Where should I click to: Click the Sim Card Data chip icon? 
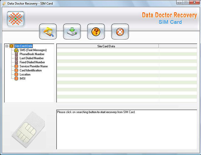[x=11, y=46]
